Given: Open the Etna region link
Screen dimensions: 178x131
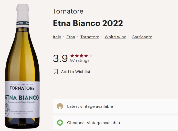Looking at the screenshot, I should point(71,37).
